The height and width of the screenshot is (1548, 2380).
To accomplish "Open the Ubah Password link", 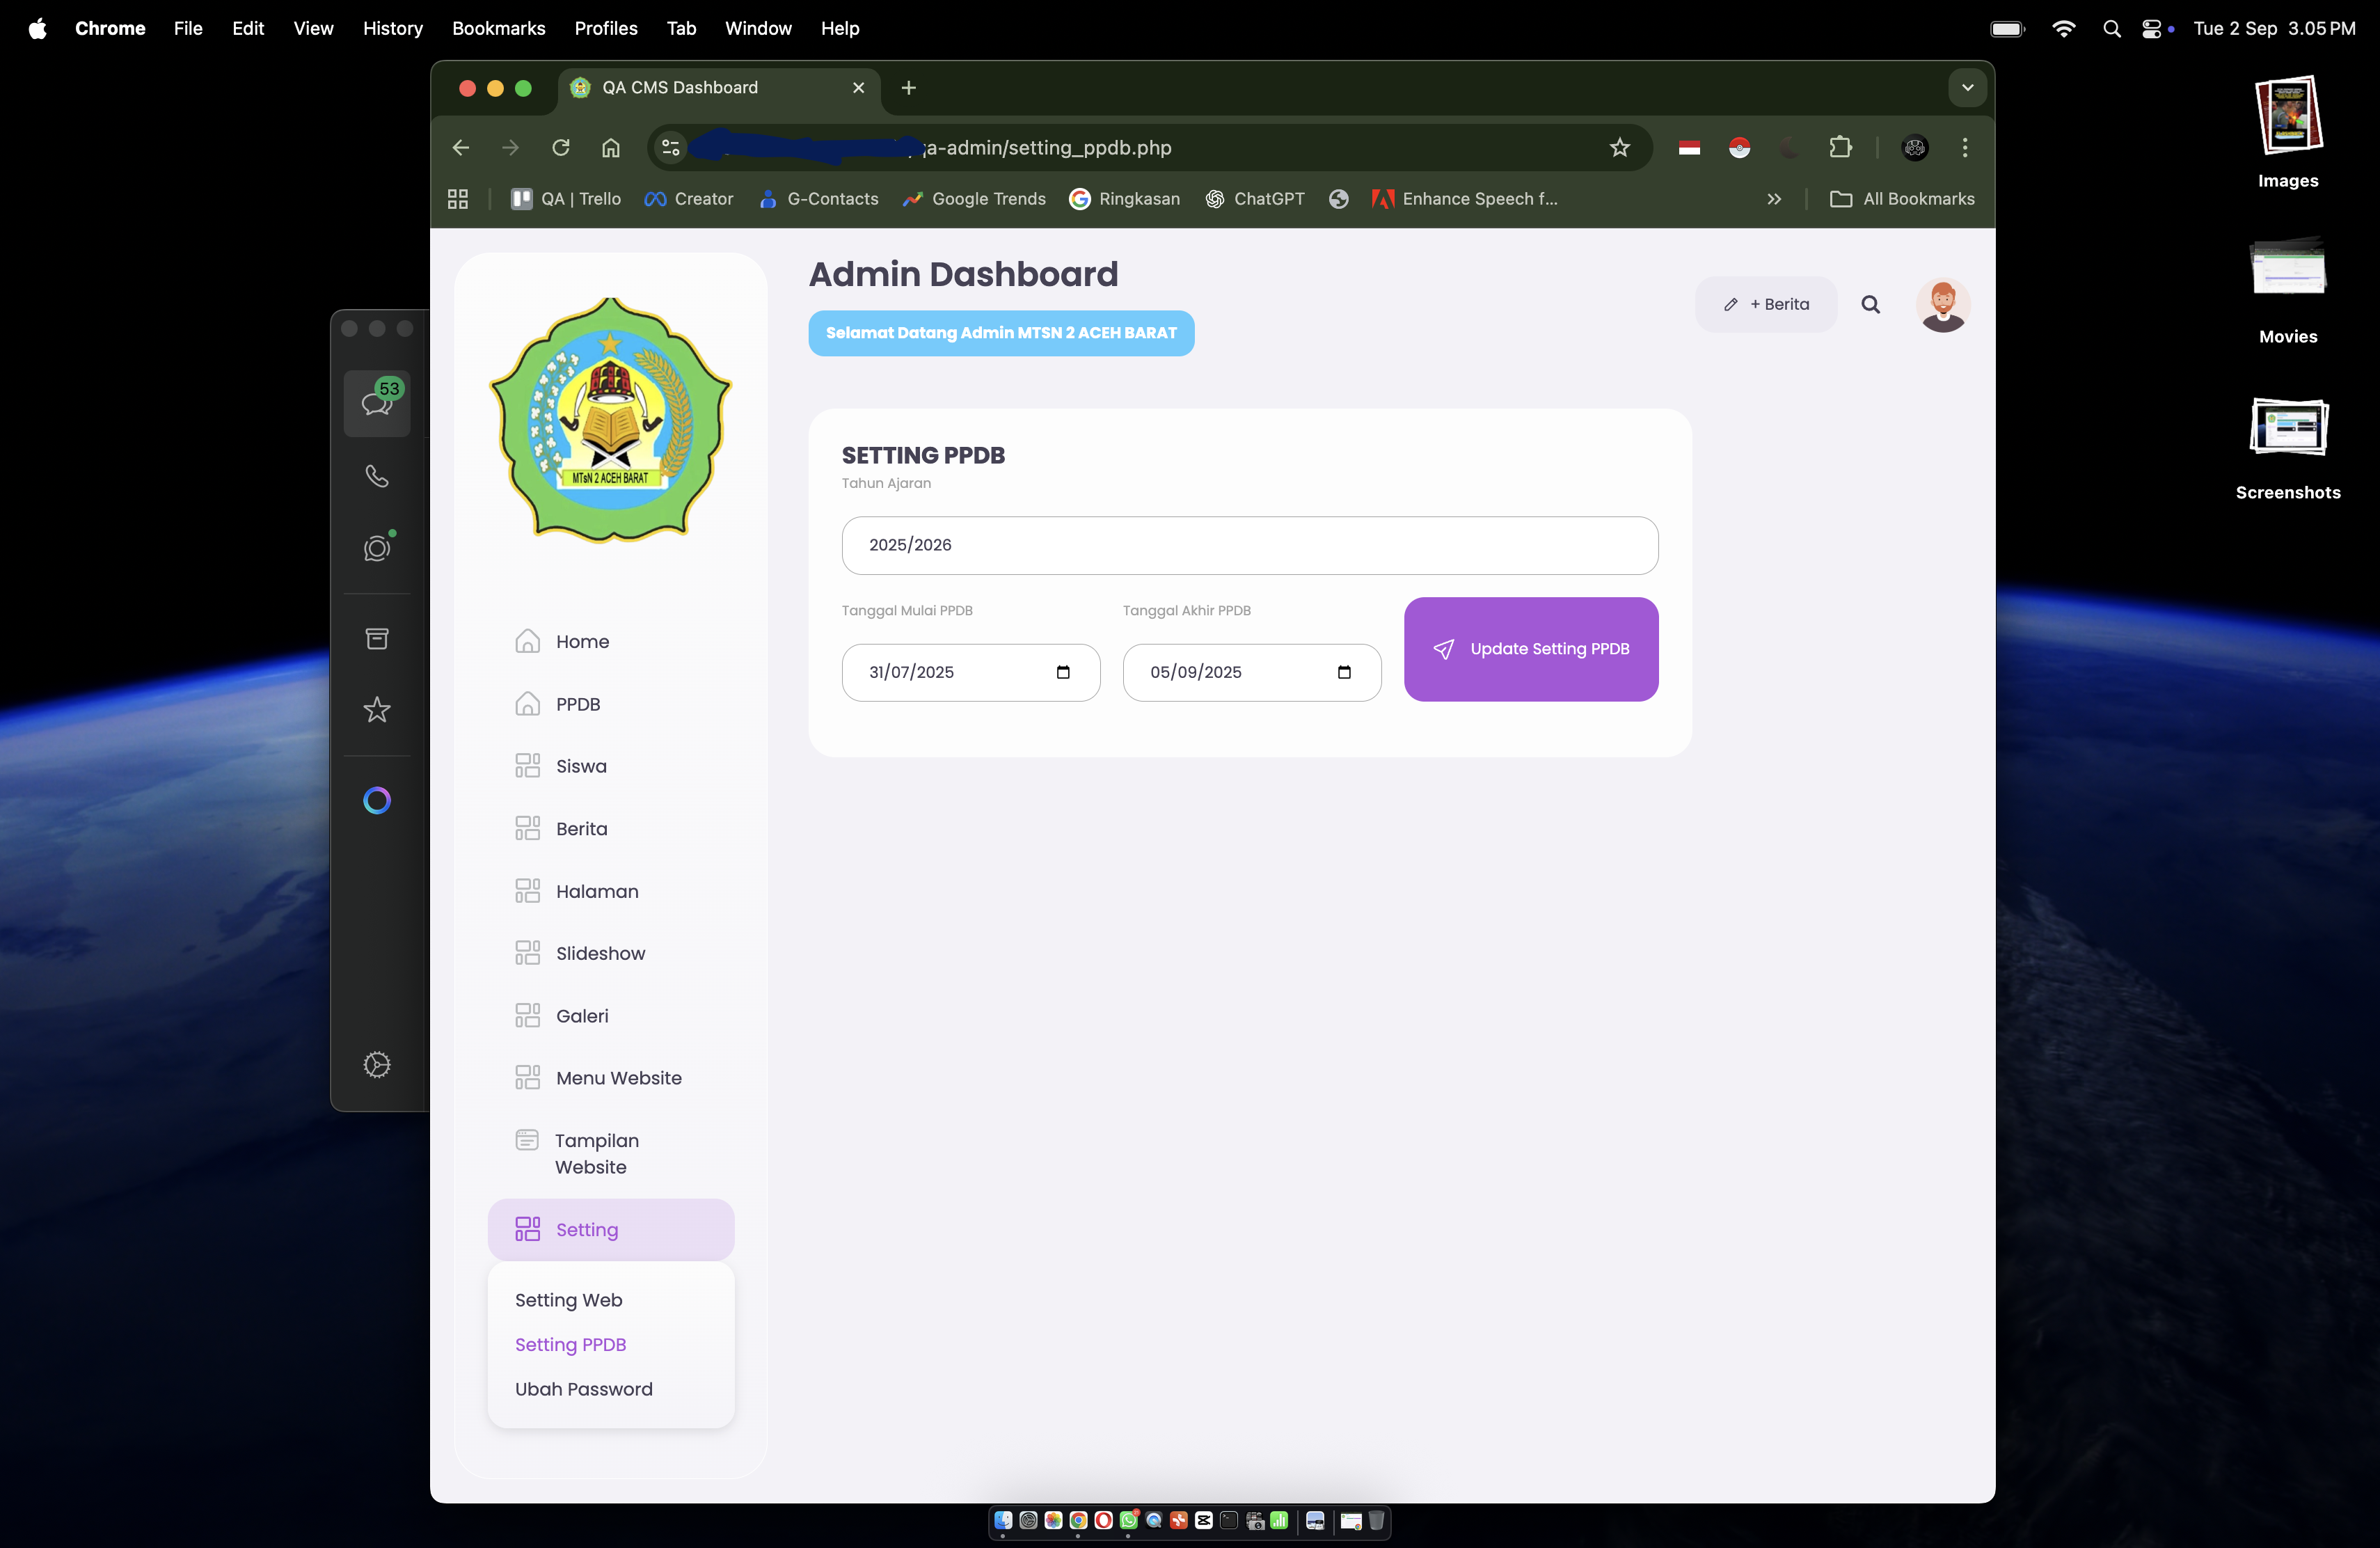I will 583,1389.
